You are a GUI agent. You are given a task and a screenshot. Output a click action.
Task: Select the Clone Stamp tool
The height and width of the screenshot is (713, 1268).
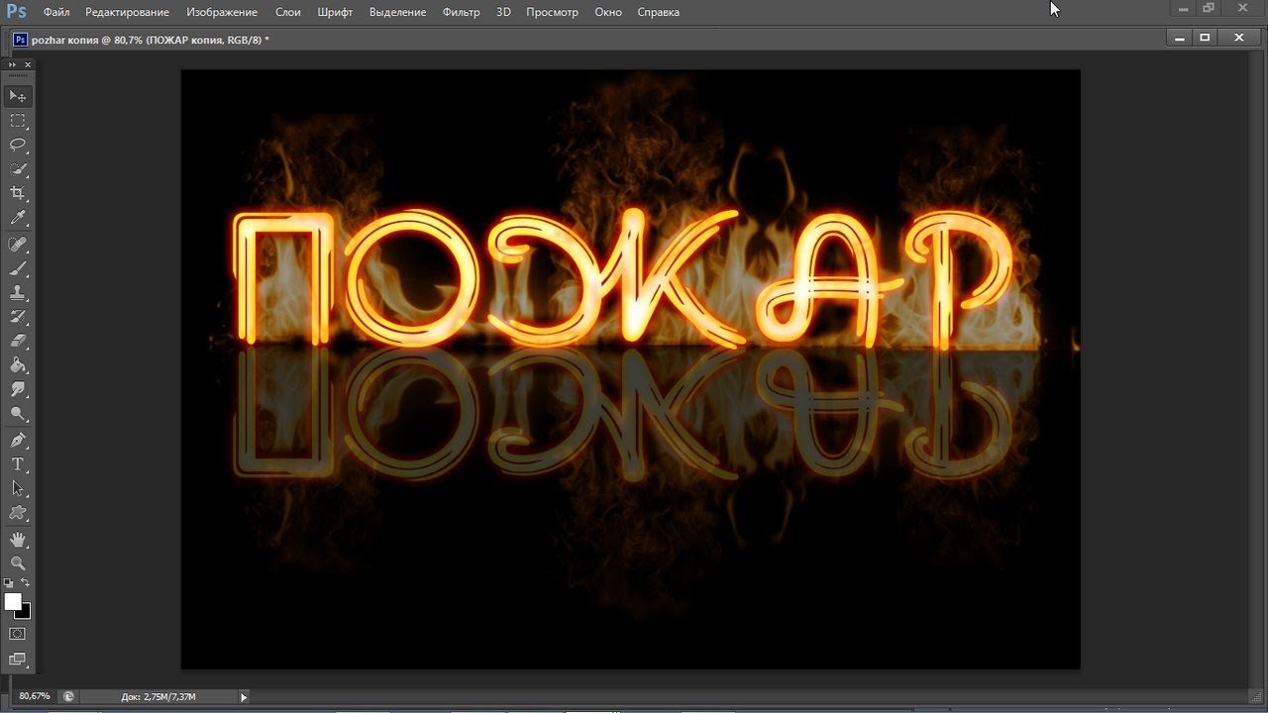[x=18, y=293]
